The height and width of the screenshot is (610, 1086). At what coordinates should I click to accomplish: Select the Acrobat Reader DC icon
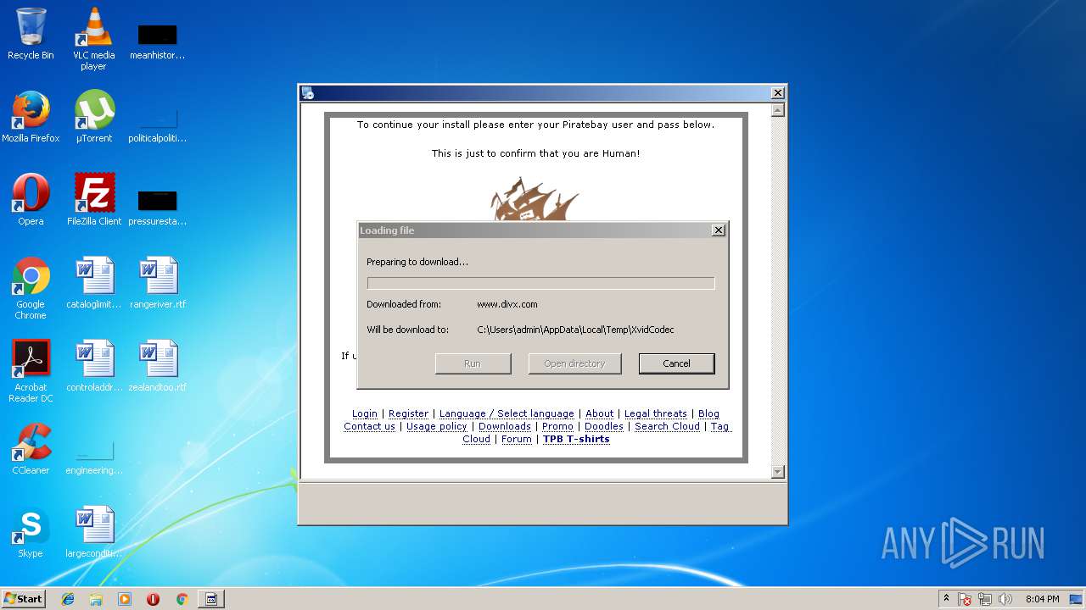pos(31,371)
